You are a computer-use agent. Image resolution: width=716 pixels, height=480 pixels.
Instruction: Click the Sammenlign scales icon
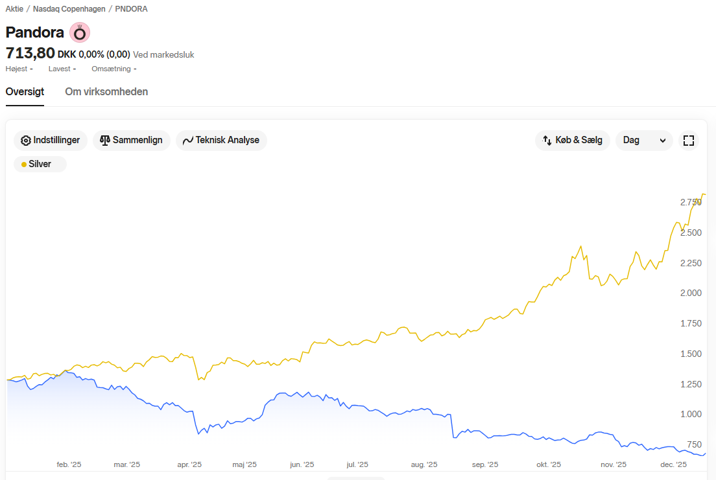pyautogui.click(x=104, y=140)
